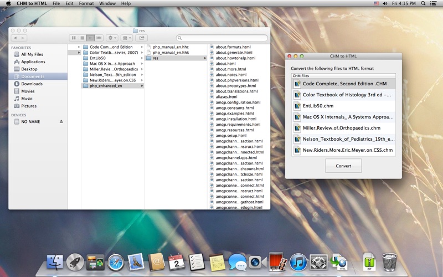The width and height of the screenshot is (443, 277).
Task: Open yellow Notes icon in Dock
Action: pyautogui.click(x=217, y=263)
